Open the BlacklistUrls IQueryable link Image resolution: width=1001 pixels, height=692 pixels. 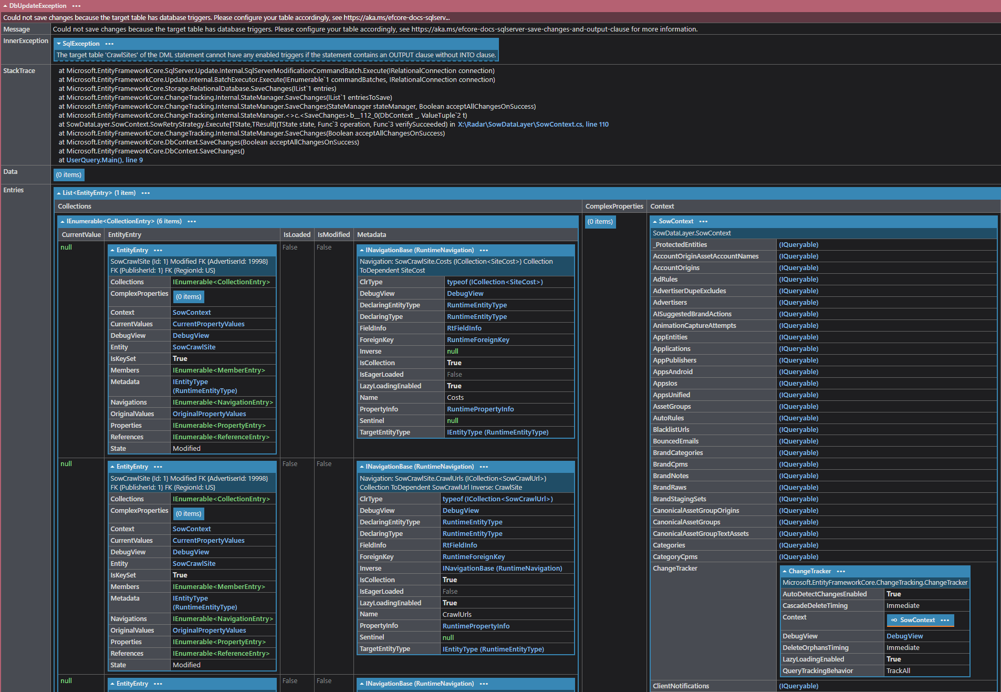(798, 430)
